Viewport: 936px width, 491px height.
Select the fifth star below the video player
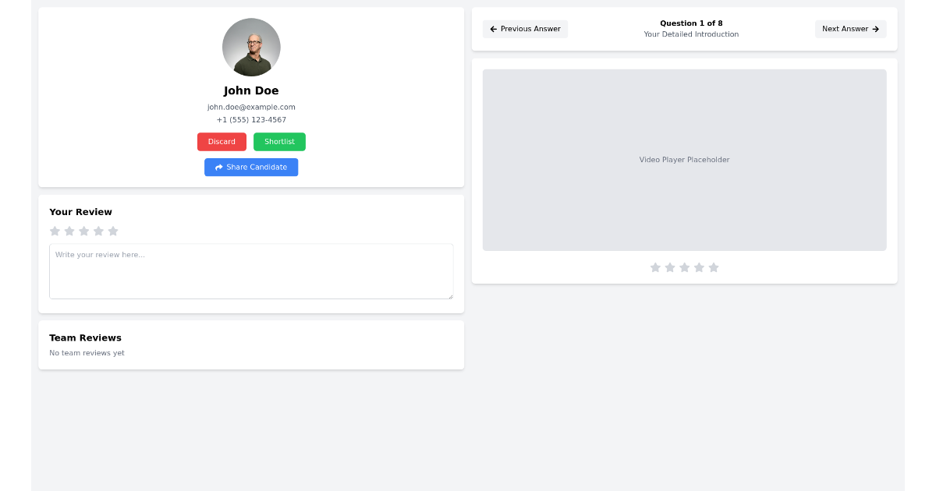click(714, 267)
